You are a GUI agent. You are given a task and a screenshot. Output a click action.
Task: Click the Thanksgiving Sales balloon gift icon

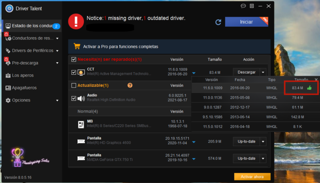coord(18,157)
